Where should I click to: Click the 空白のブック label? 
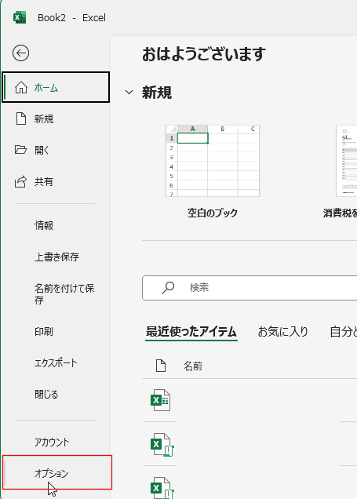pyautogui.click(x=213, y=213)
